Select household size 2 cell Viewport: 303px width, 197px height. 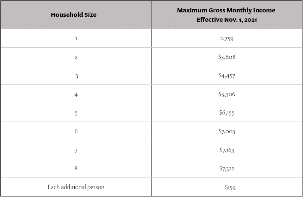pyautogui.click(x=76, y=57)
